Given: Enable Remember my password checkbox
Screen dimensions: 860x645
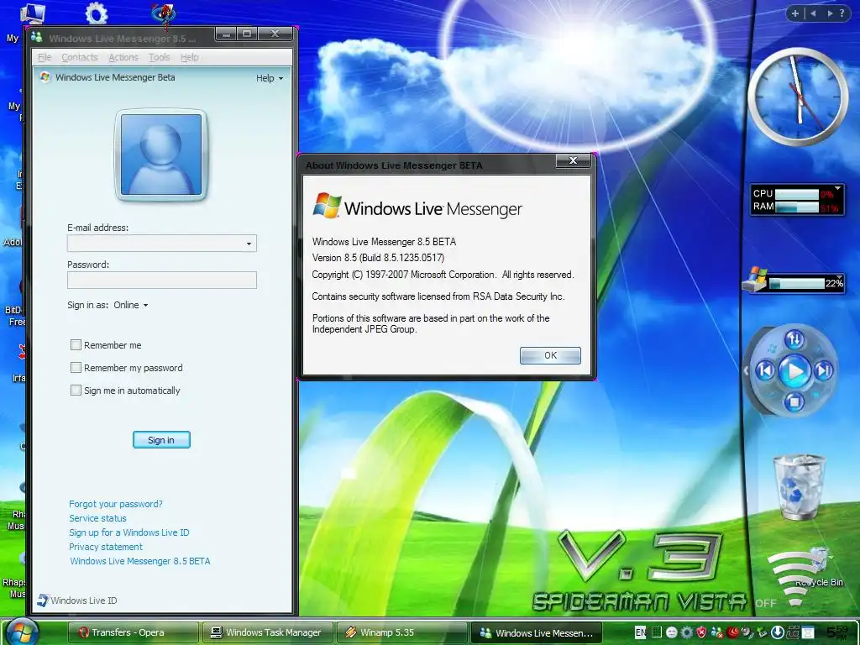Looking at the screenshot, I should 76,368.
